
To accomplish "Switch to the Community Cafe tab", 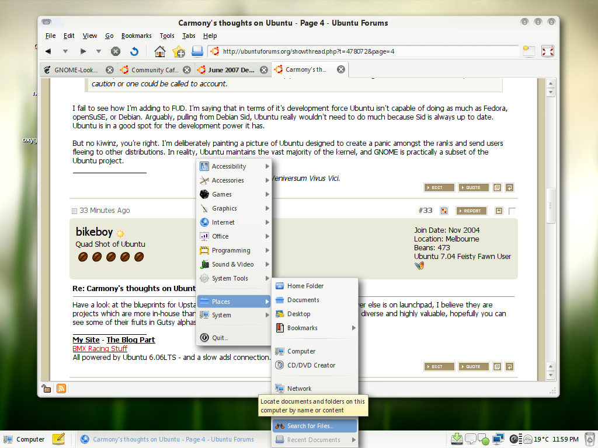I will coord(155,70).
